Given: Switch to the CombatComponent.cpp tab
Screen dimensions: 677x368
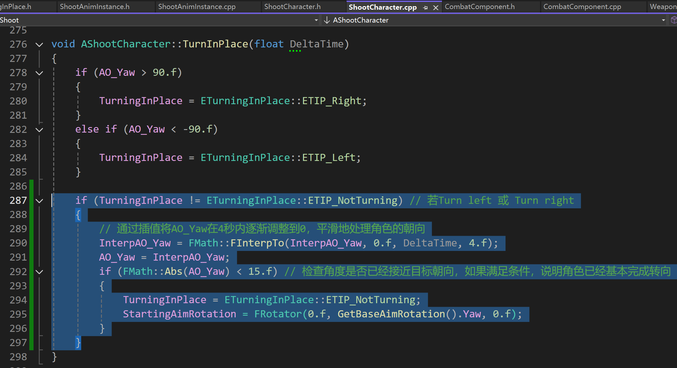Looking at the screenshot, I should pos(582,6).
